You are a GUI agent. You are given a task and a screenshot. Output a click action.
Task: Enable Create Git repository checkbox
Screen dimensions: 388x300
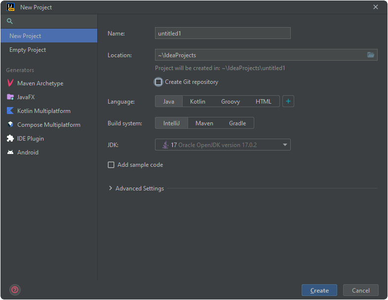coord(158,82)
